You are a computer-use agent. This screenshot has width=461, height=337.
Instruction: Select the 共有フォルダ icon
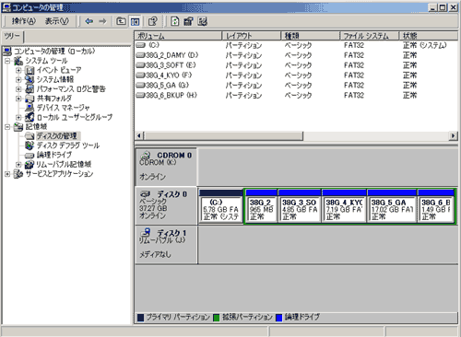[30, 99]
